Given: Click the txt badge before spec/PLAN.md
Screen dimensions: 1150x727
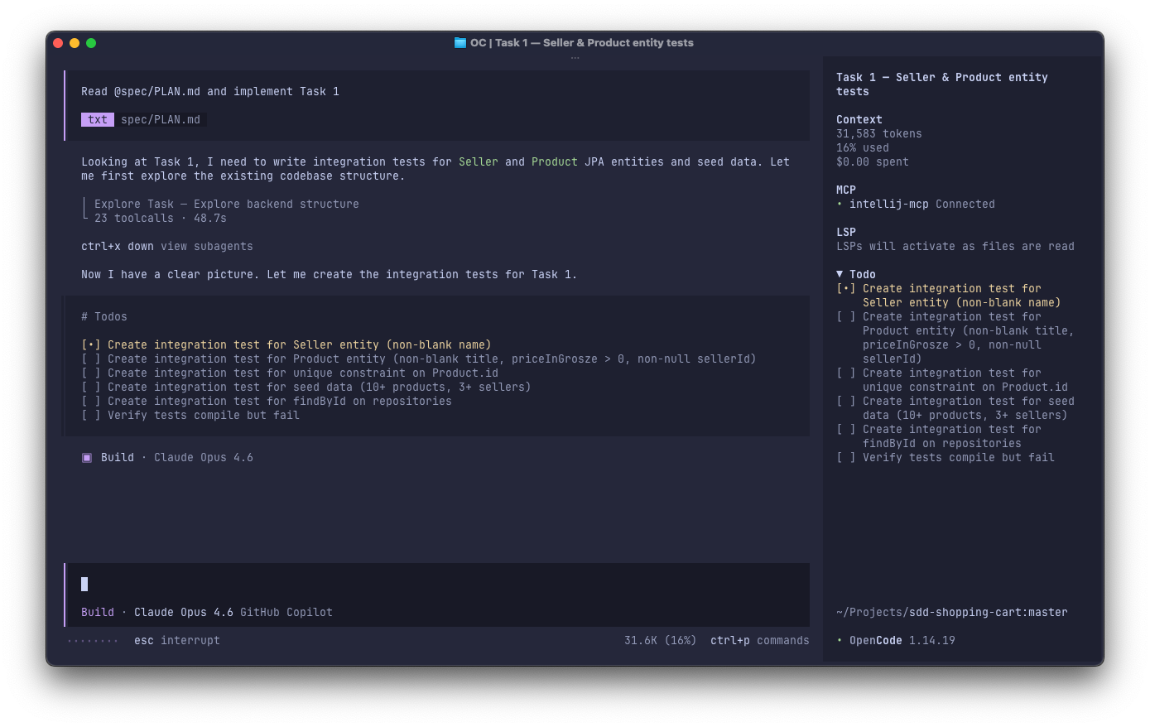Looking at the screenshot, I should click(x=98, y=119).
